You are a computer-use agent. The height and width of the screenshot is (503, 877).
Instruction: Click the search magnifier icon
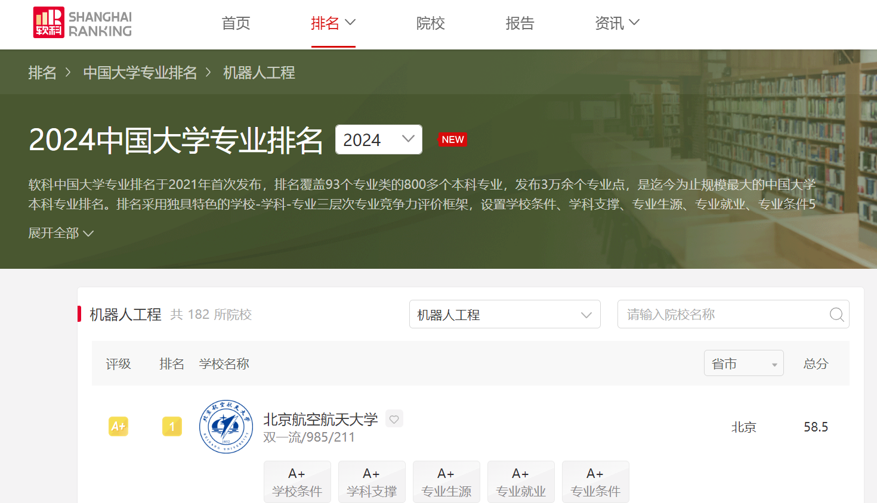[x=836, y=315]
